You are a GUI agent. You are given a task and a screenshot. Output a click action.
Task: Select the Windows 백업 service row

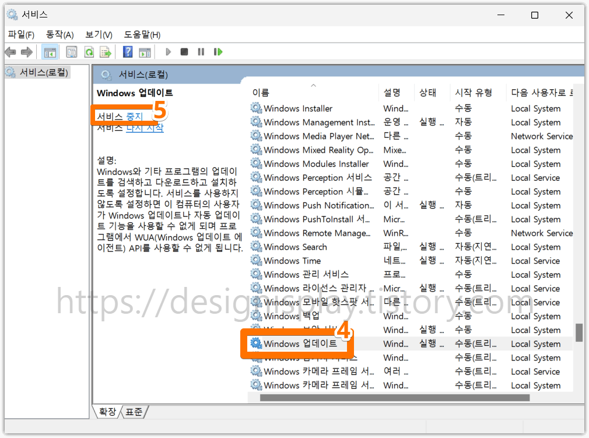click(x=411, y=316)
